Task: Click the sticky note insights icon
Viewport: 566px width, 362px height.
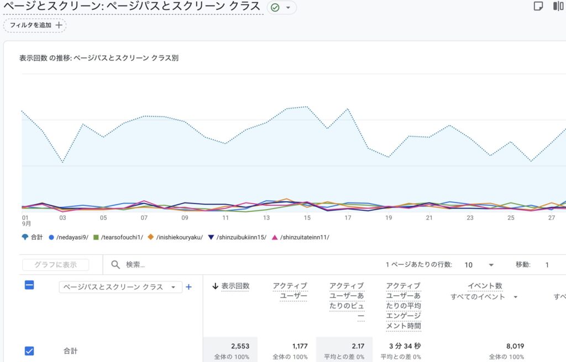Action: (x=538, y=7)
